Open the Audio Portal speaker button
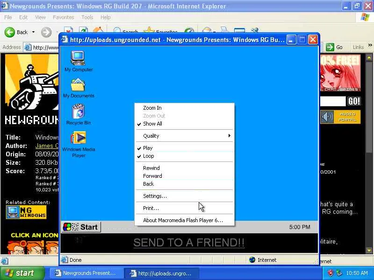 (x=327, y=117)
